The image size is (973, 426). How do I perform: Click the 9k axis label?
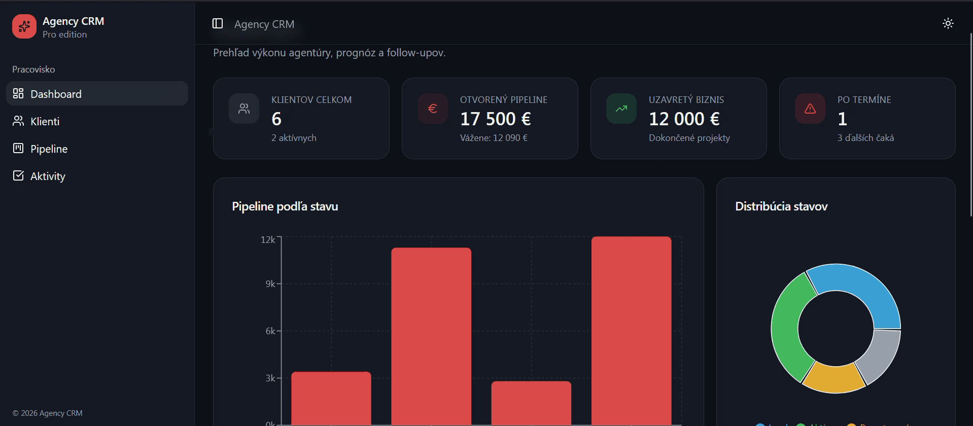270,283
